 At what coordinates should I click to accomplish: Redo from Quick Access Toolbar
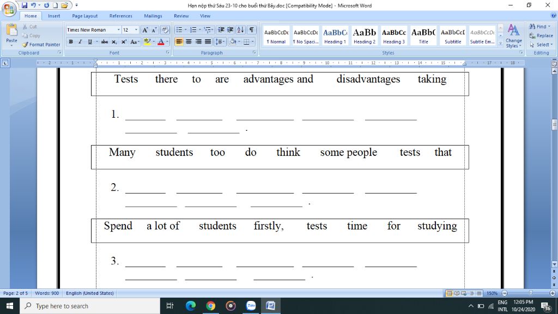click(47, 5)
